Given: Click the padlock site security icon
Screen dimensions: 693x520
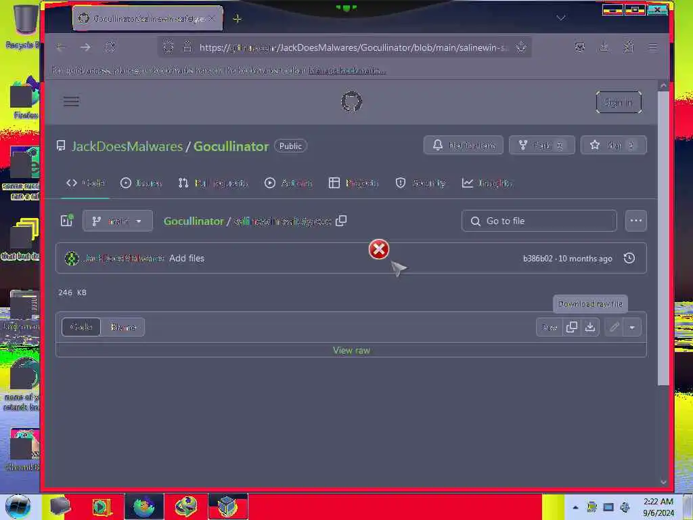Looking at the screenshot, I should tap(187, 47).
